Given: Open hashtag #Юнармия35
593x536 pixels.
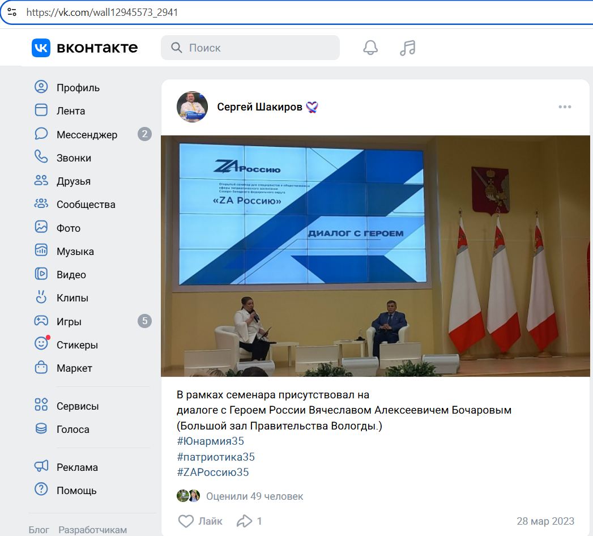Looking at the screenshot, I should 210,441.
